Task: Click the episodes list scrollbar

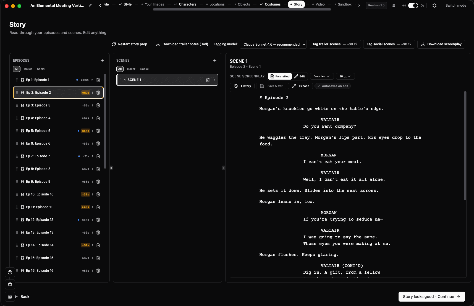Action: tap(105, 121)
